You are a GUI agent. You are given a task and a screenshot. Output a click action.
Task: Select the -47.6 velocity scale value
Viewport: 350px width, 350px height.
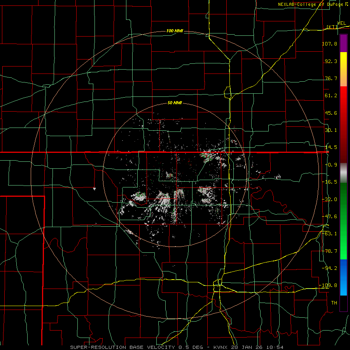(x=329, y=217)
